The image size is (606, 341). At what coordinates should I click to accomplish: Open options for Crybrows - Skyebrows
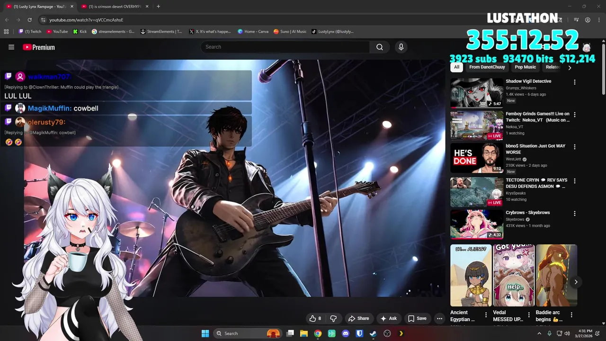point(575,214)
